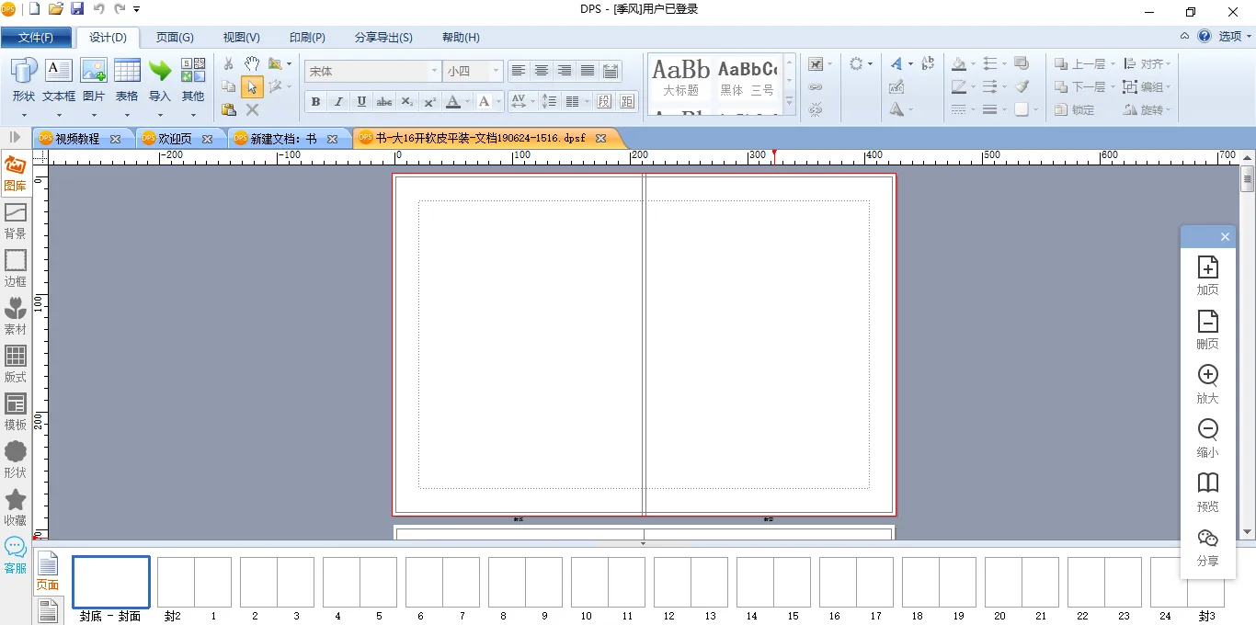Click the 文件(F) file menu button
This screenshot has height=625, width=1256.
[36, 37]
